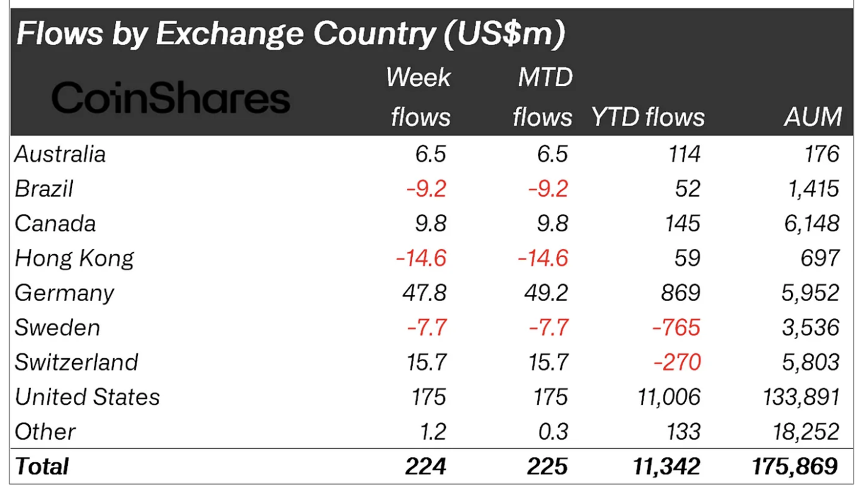Select the Australia row label
Viewport: 863px width, 497px height.
(60, 154)
